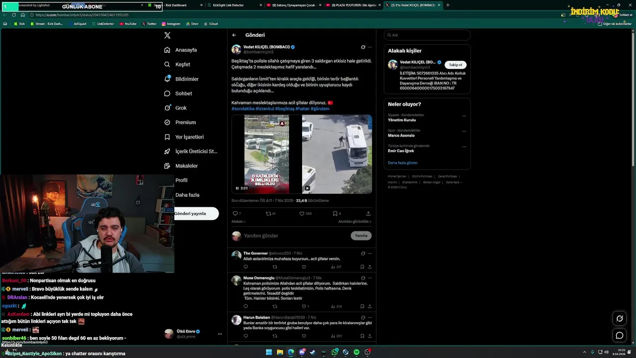
Task: Open more options on Vedat KILIÇEL post
Action: coord(370,47)
